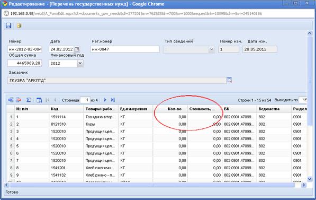Click the table columns settings icon

point(39,100)
